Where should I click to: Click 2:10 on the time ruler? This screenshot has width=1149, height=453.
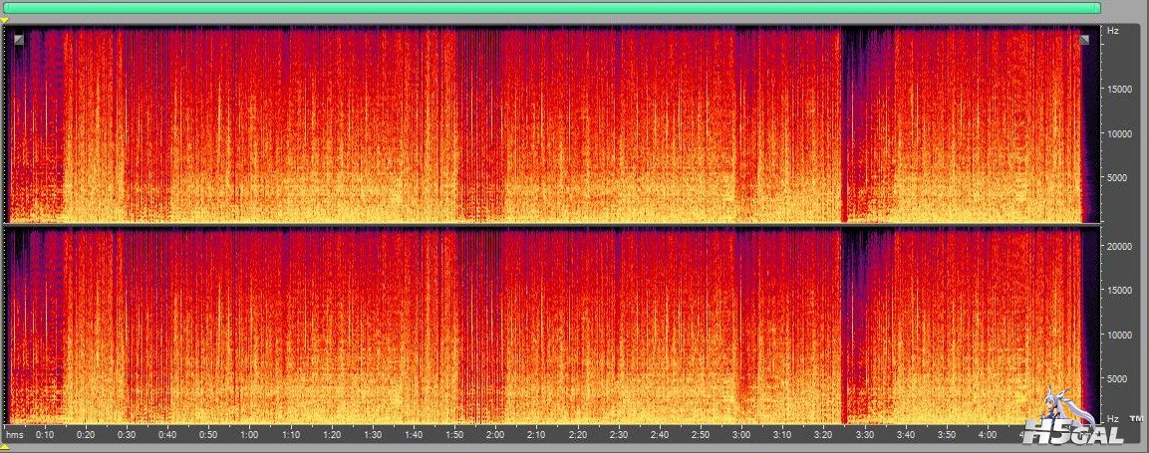point(536,434)
